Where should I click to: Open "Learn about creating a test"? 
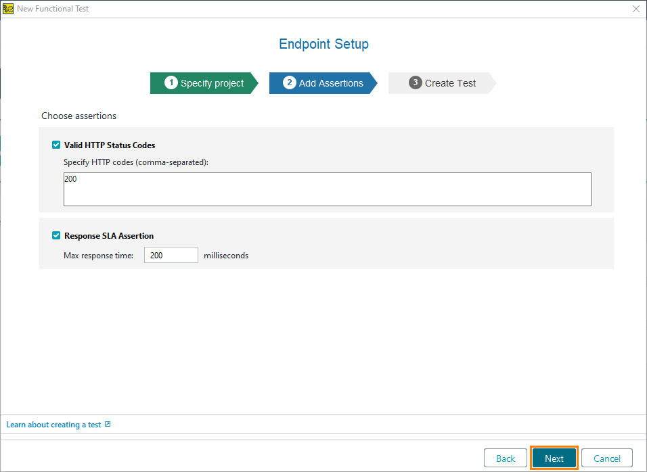pyautogui.click(x=54, y=424)
